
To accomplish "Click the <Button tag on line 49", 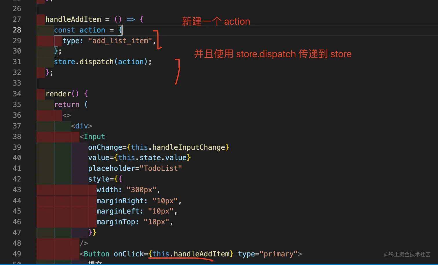I will (x=94, y=254).
